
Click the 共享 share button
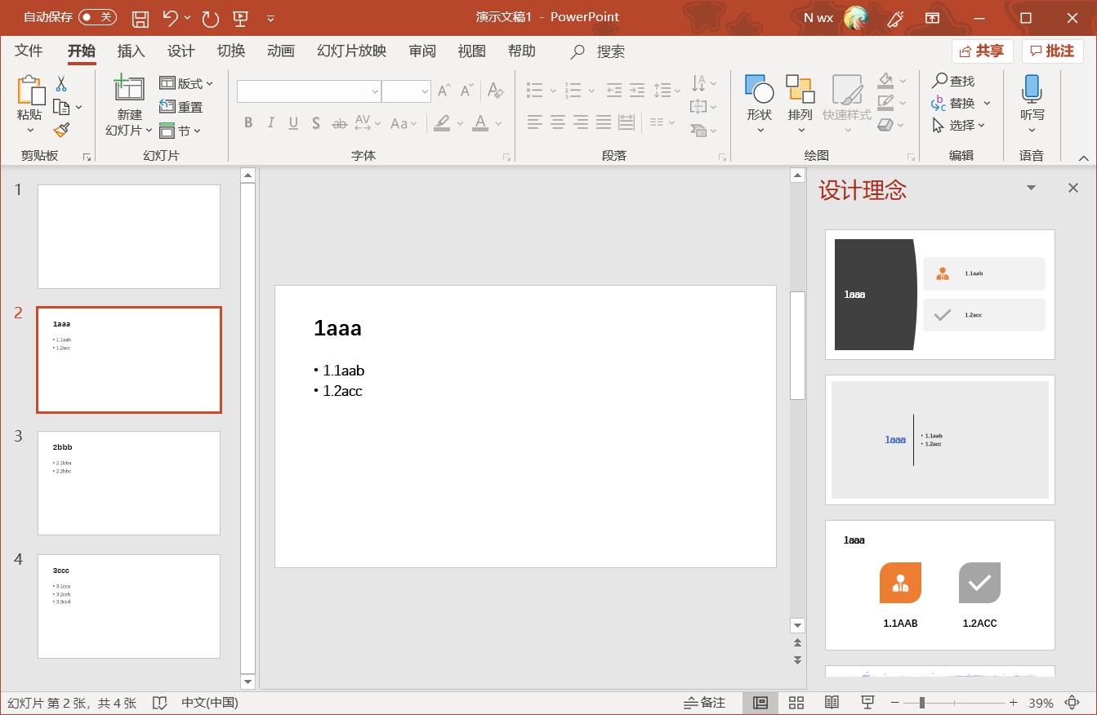981,51
